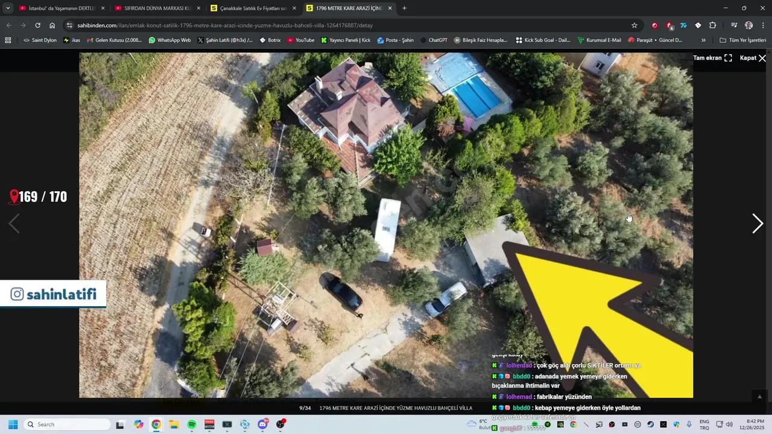
Task: Open the apps grid in bookmarks bar
Action: tap(8, 40)
